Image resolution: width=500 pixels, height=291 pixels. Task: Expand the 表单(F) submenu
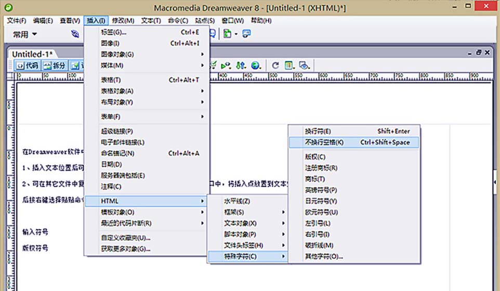click(x=147, y=116)
